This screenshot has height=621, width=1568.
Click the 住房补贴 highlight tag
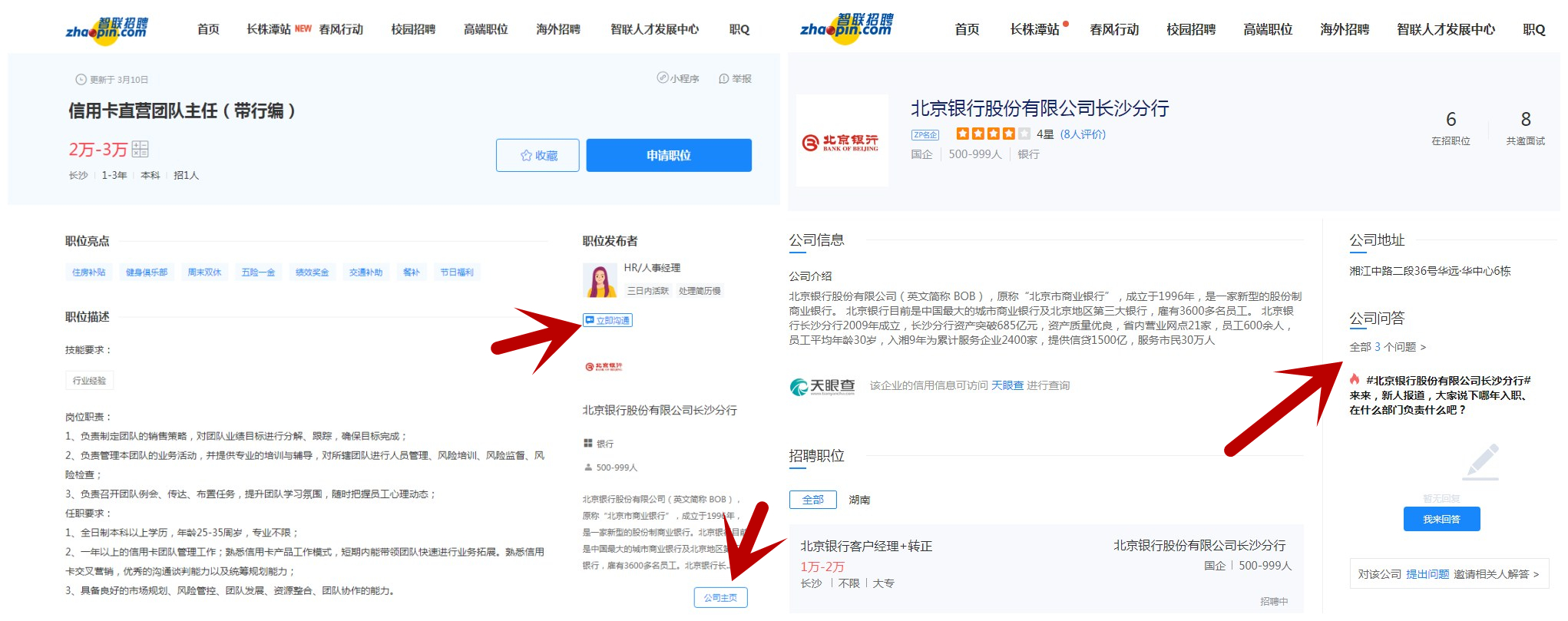(89, 272)
